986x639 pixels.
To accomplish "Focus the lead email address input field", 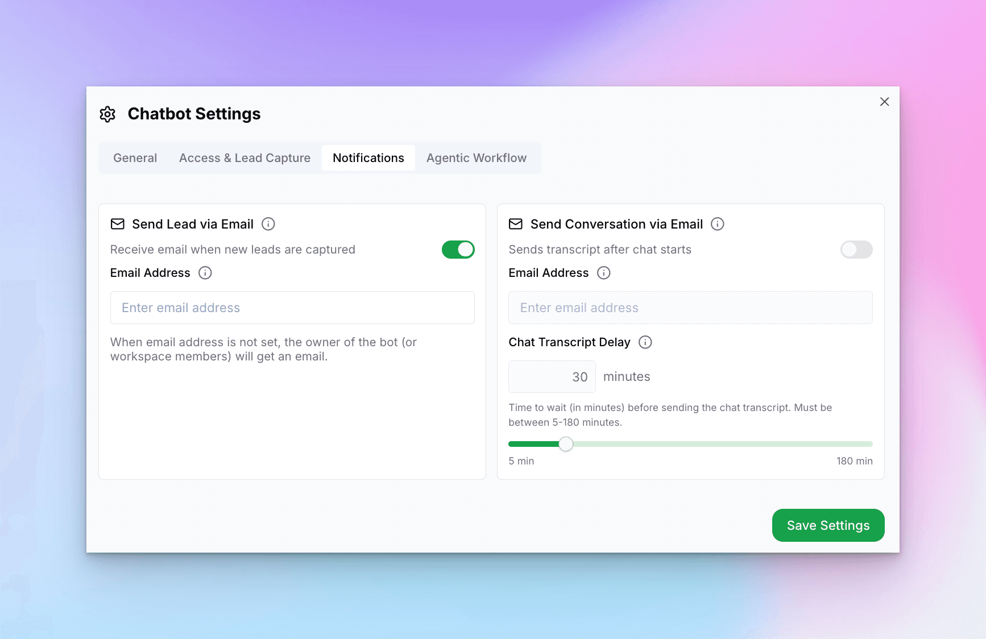I will (292, 308).
